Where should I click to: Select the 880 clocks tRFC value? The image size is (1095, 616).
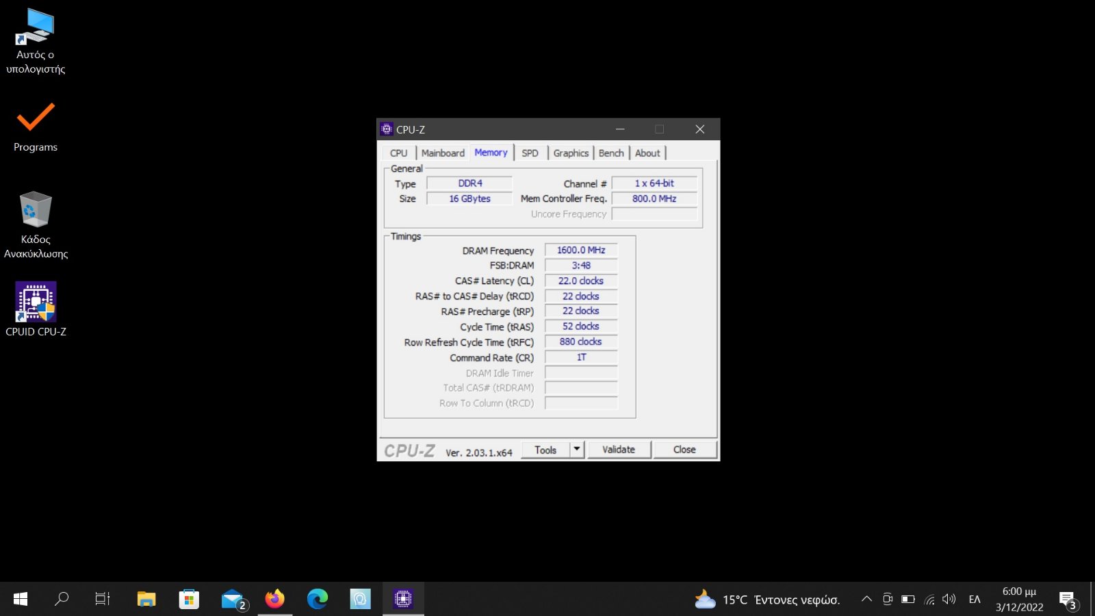coord(581,342)
